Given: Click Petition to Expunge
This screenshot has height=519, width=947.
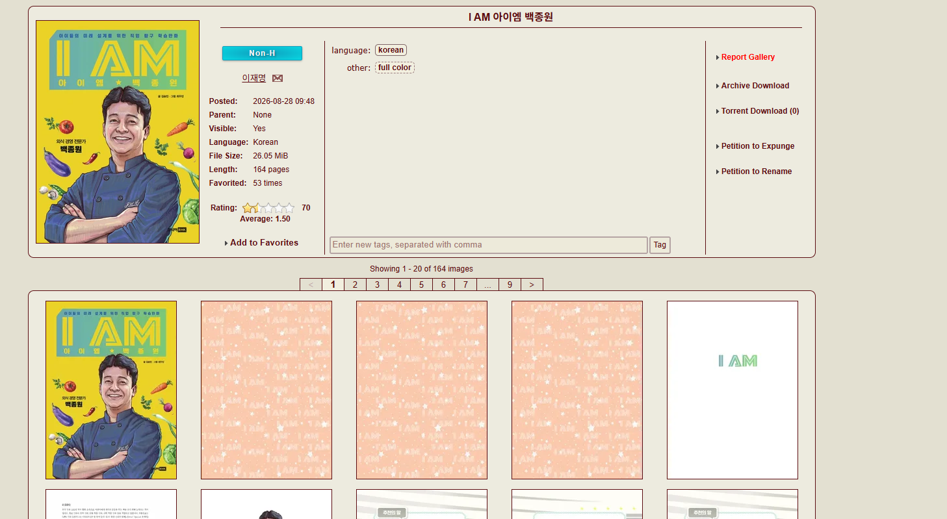Looking at the screenshot, I should coord(758,146).
